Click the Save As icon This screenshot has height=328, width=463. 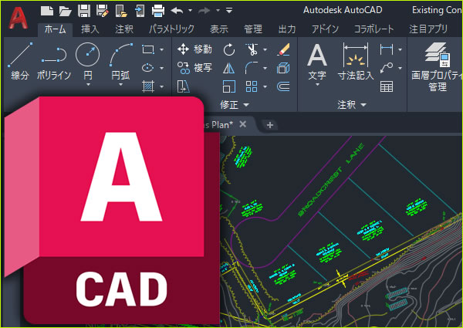click(x=103, y=11)
